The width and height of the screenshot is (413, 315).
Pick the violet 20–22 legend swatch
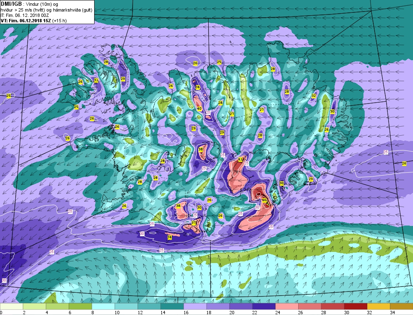click(241, 306)
